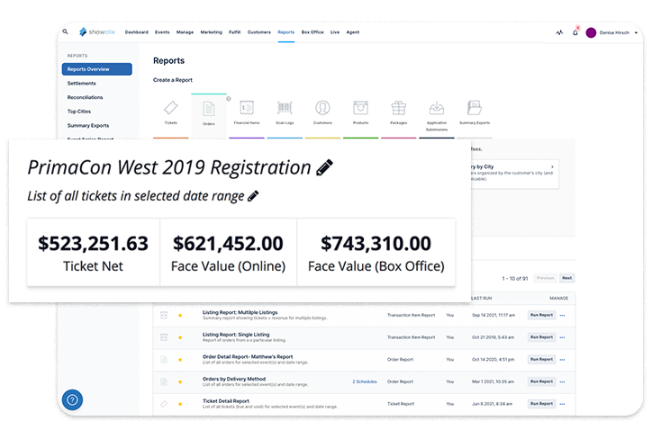Open Denise Hirsch user account dropdown
Viewport: 652px width, 439px height.
pos(613,32)
